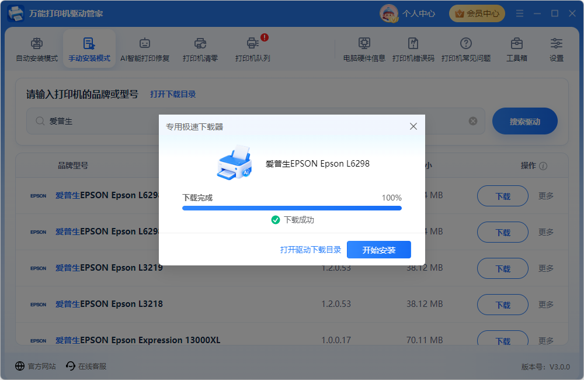Click 更多 for second Epson L629 row
The height and width of the screenshot is (380, 584).
coord(545,232)
